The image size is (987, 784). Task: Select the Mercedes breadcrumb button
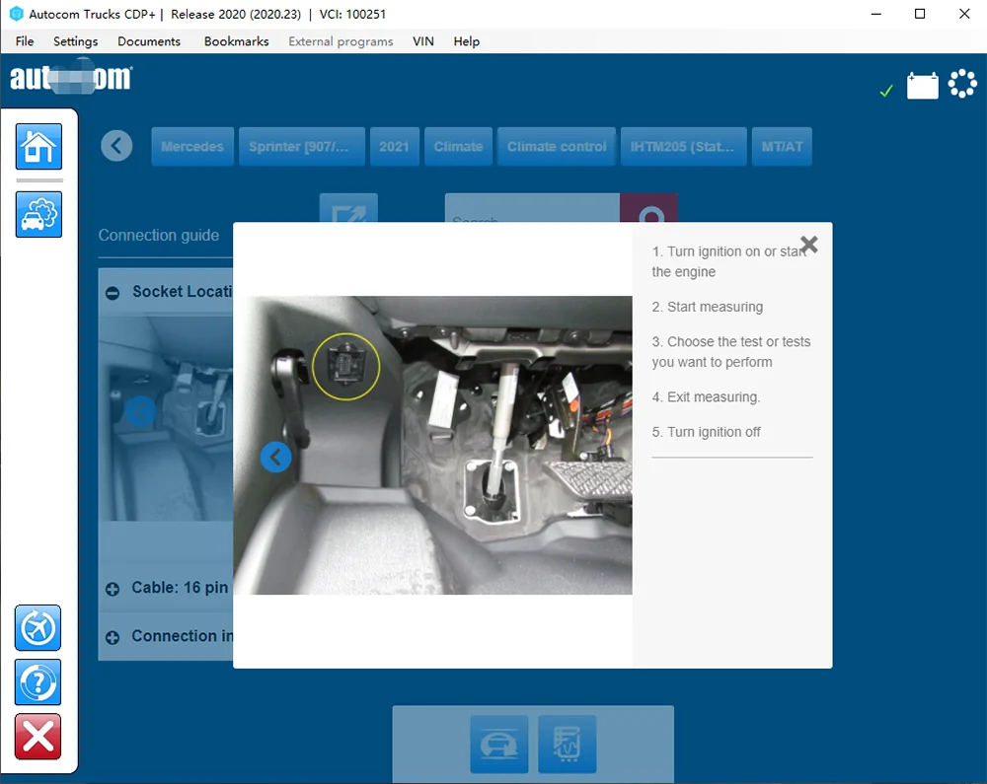192,146
